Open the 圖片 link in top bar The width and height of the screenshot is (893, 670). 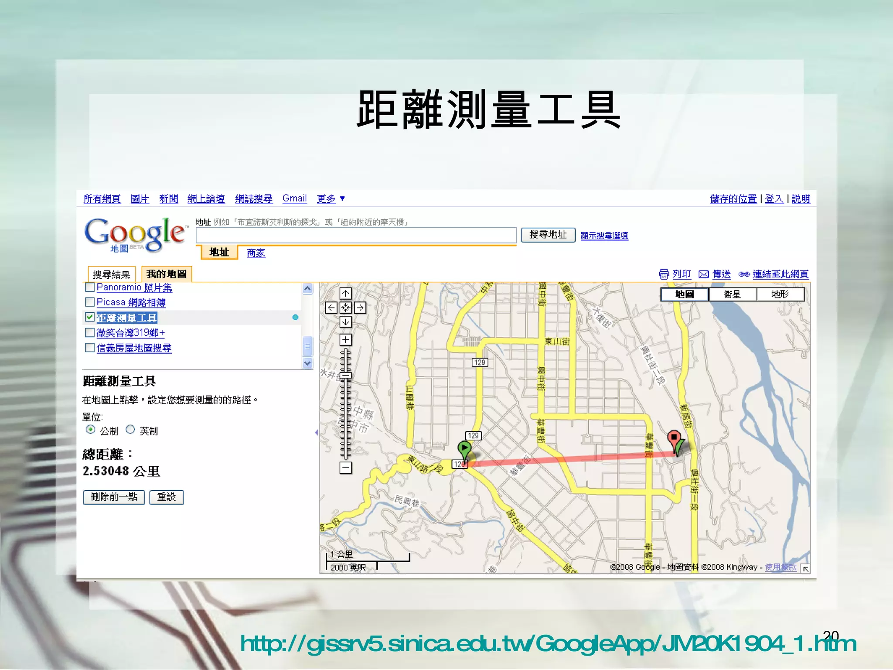click(140, 199)
